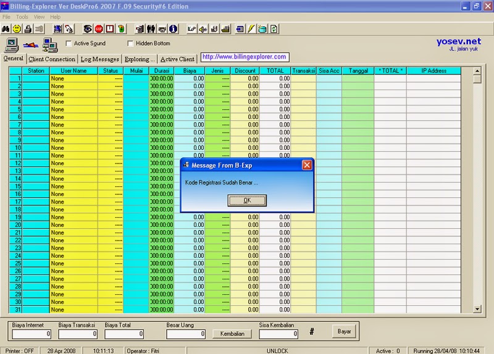The image size is (494, 354).
Task: Click the two people users icon
Action: click(151, 29)
